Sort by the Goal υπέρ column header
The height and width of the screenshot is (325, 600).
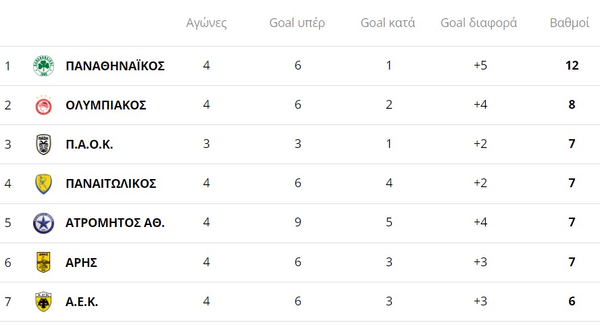click(x=297, y=23)
